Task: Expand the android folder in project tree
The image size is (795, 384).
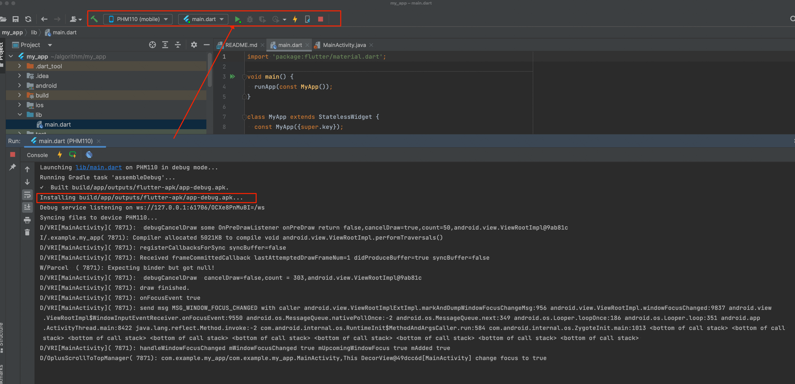Action: pyautogui.click(x=19, y=85)
